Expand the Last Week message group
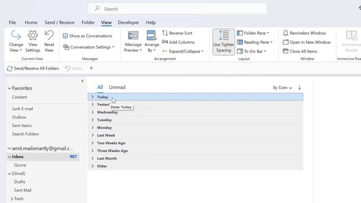361x203 pixels. pos(195,135)
